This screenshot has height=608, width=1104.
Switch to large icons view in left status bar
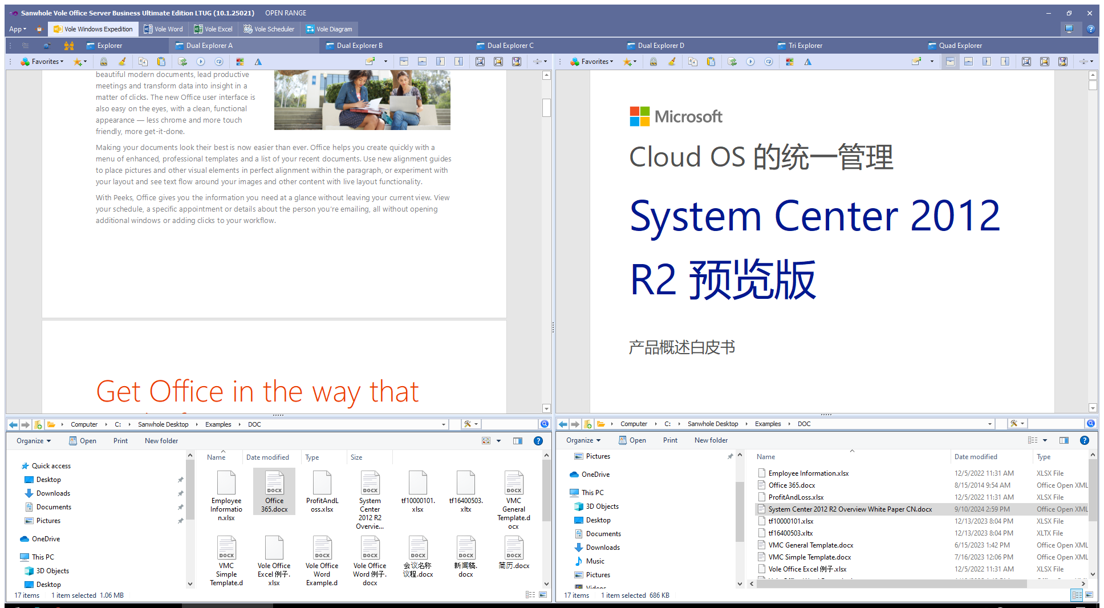click(x=543, y=595)
